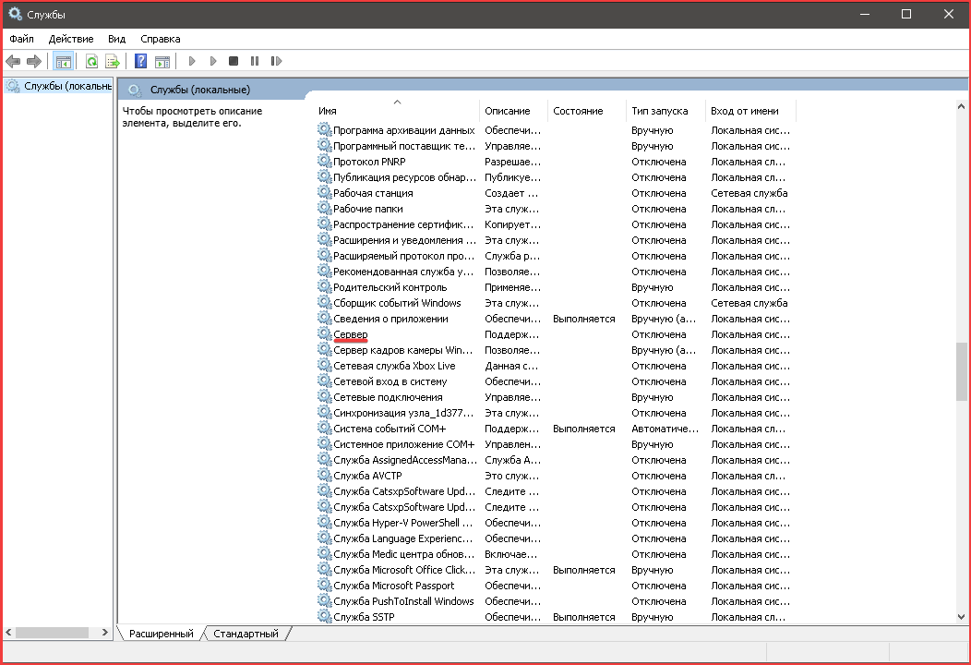The width and height of the screenshot is (971, 665).
Task: Open the Справка menu
Action: (161, 39)
